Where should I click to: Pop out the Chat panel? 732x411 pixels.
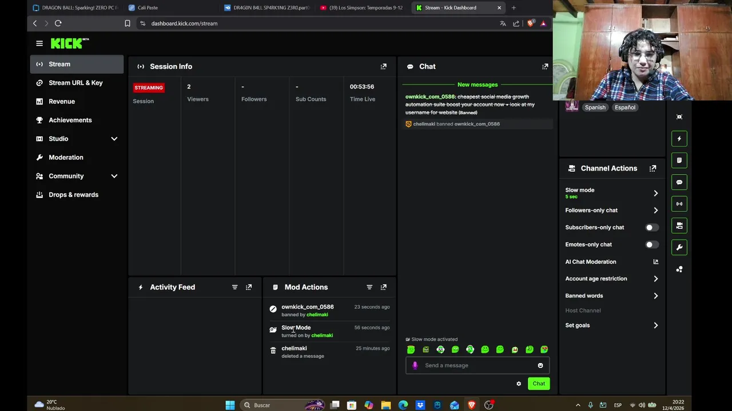click(545, 66)
